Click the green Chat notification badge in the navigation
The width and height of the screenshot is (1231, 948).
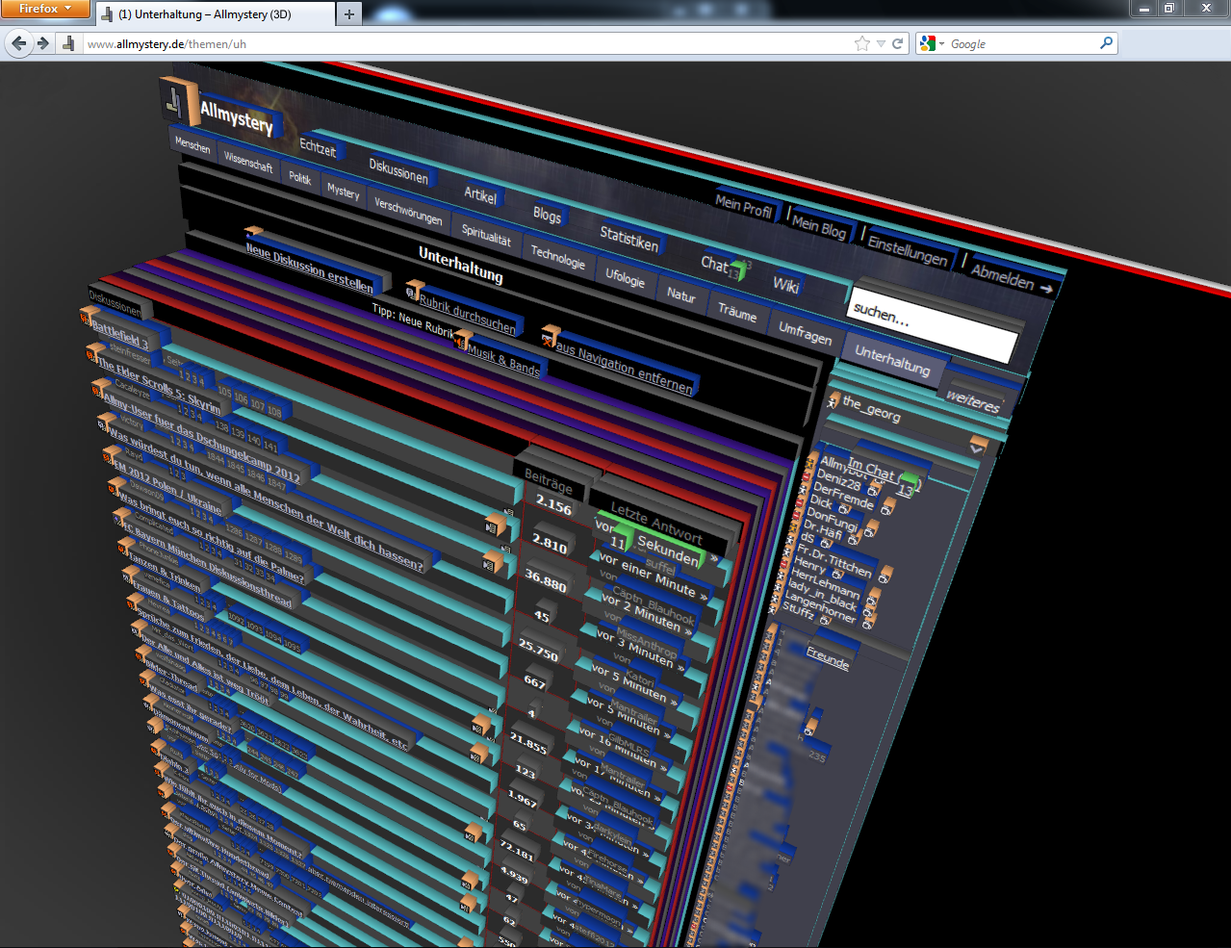pos(738,270)
